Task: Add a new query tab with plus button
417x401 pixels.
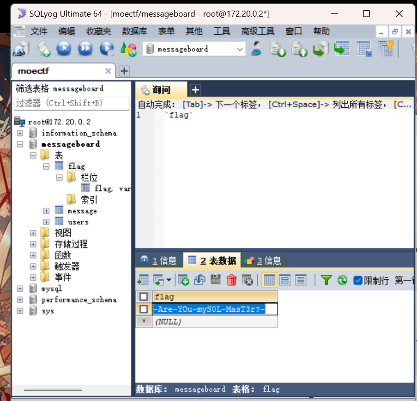Action: point(195,90)
